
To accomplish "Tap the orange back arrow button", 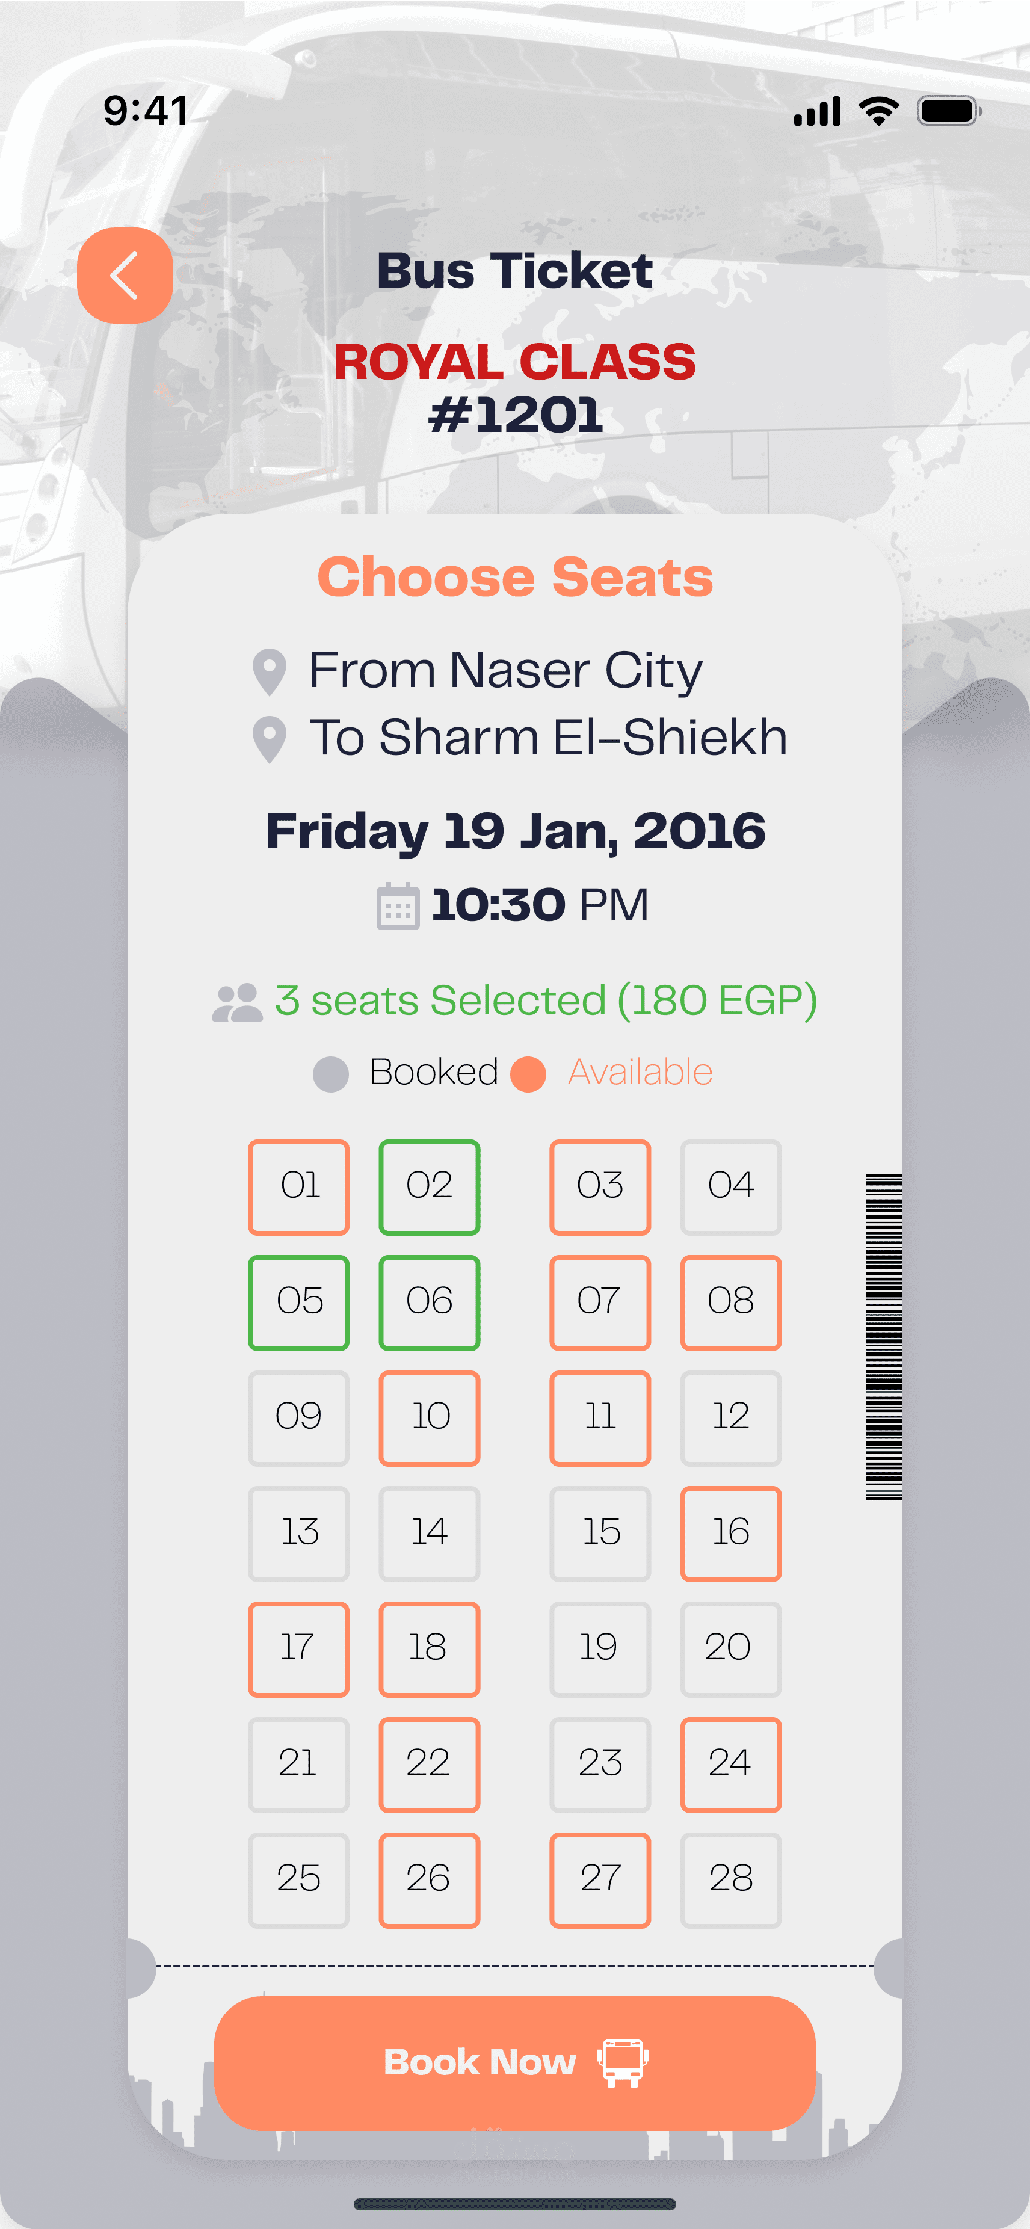I will click(125, 275).
